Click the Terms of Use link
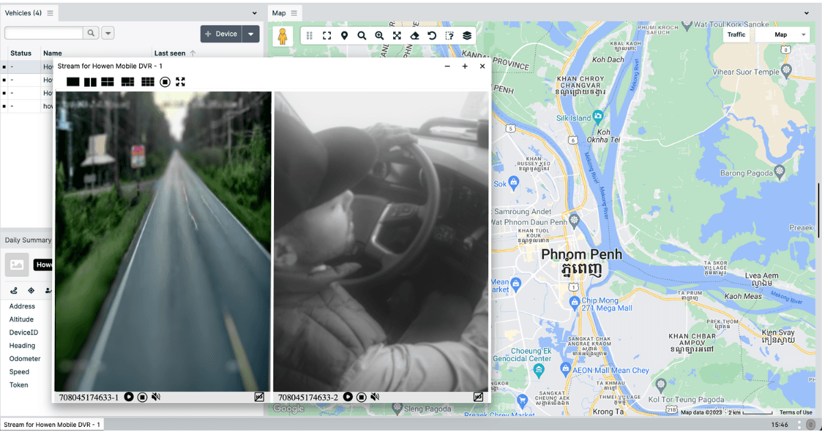The width and height of the screenshot is (822, 431). (x=796, y=412)
